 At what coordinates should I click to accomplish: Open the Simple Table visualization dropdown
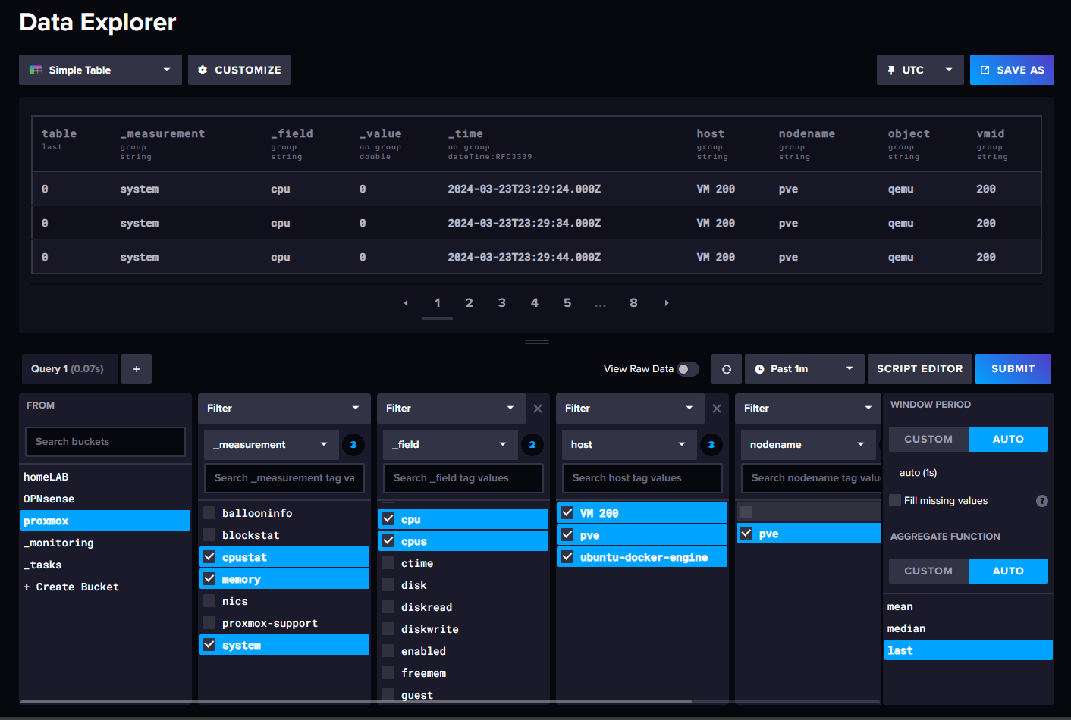pyautogui.click(x=100, y=70)
